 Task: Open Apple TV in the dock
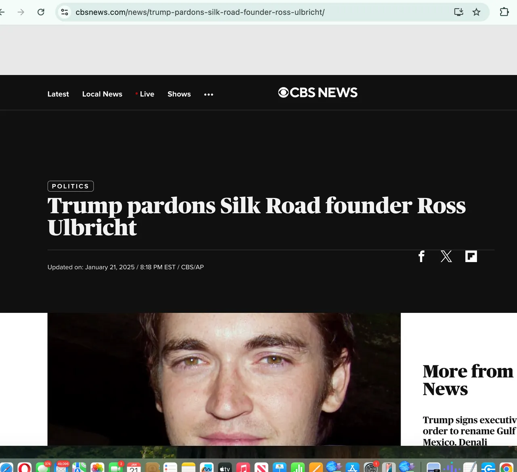tap(225, 467)
